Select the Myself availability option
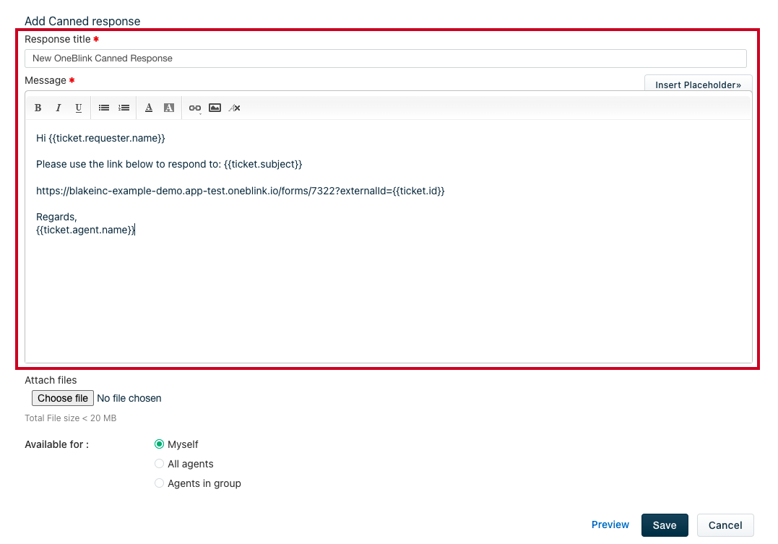Viewport: 778px width, 544px height. (x=159, y=444)
